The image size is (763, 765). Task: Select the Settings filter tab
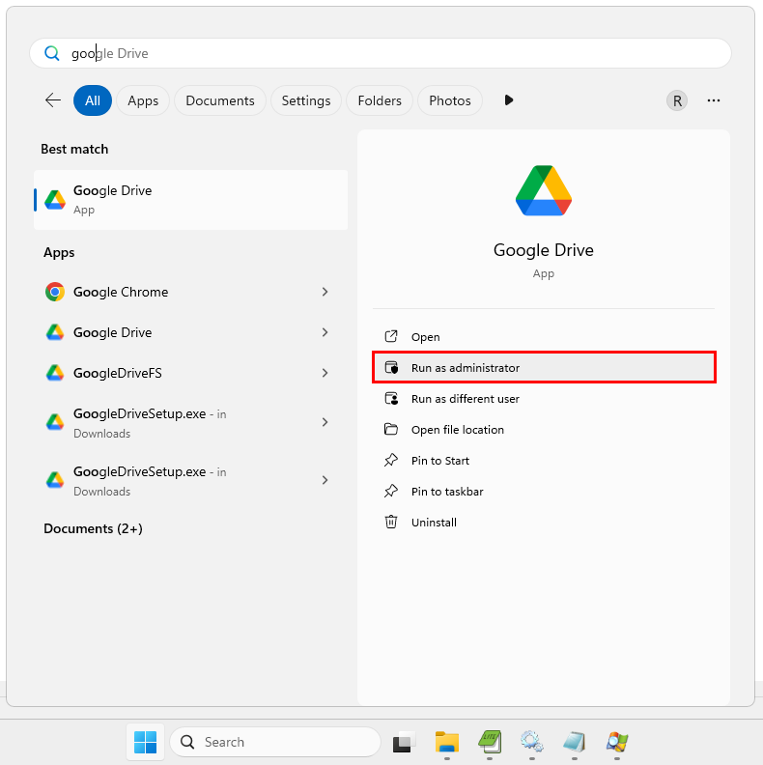coord(306,100)
